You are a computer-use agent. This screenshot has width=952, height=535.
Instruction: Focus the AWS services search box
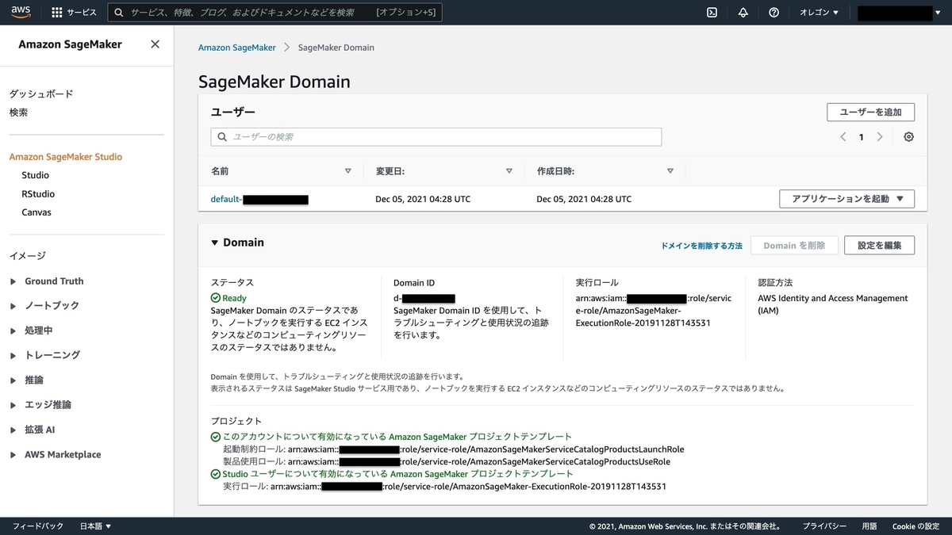(274, 13)
